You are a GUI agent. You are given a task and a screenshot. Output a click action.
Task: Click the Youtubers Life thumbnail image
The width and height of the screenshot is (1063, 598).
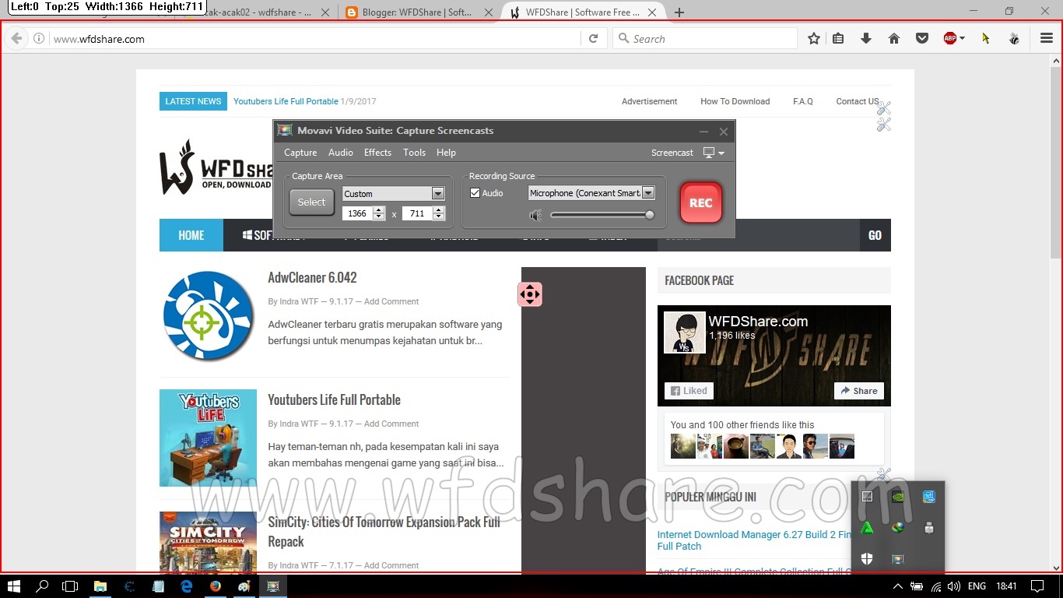coord(208,438)
